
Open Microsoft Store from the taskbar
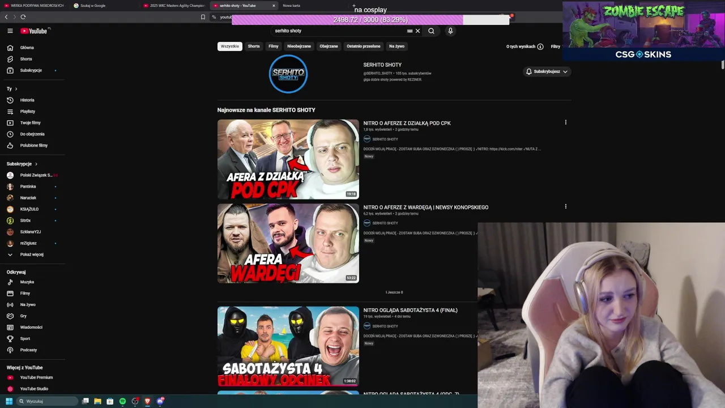110,401
